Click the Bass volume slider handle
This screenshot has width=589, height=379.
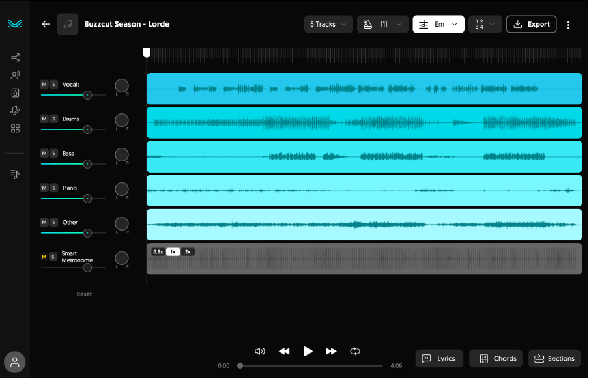tap(87, 164)
